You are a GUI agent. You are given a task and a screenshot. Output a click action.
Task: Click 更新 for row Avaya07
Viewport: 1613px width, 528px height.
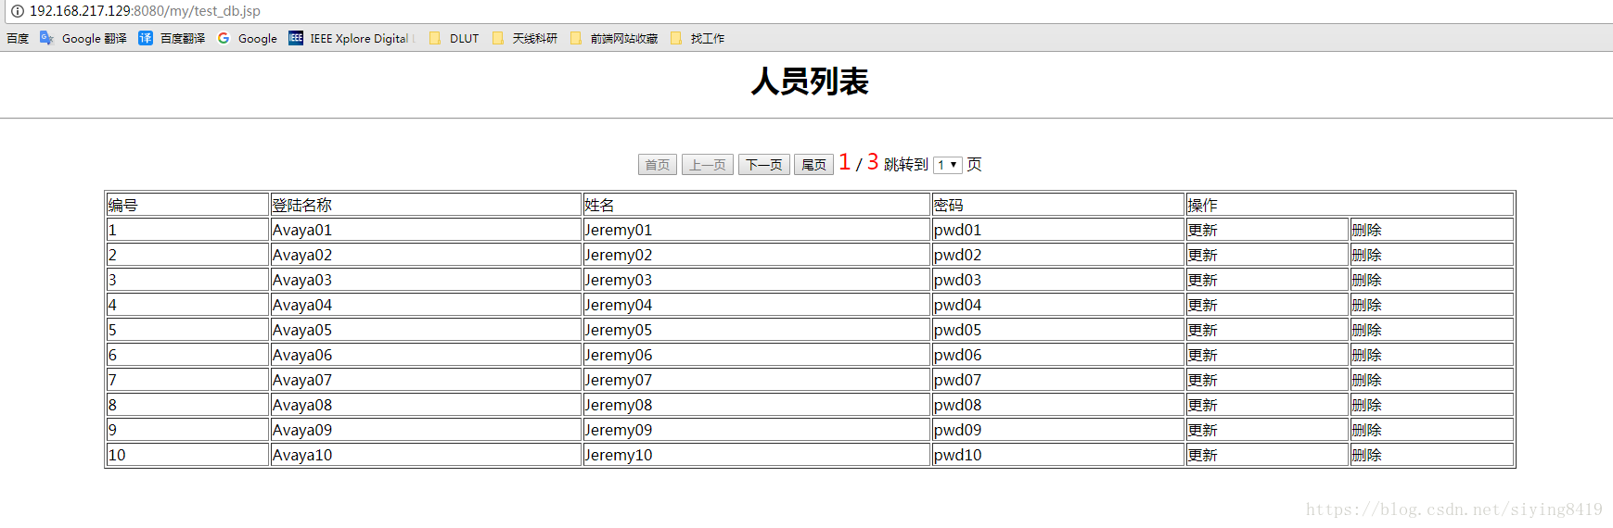1203,380
